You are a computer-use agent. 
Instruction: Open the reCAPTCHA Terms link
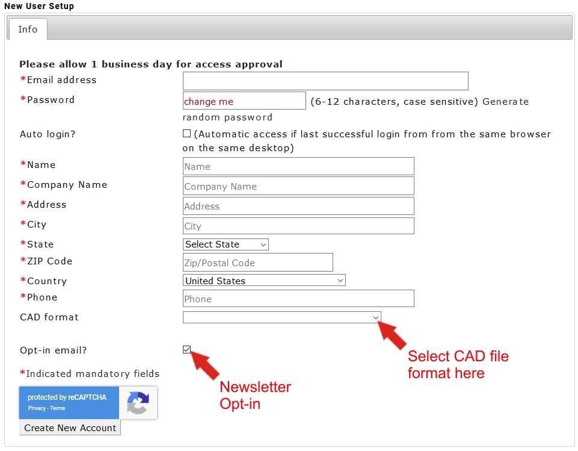(58, 408)
